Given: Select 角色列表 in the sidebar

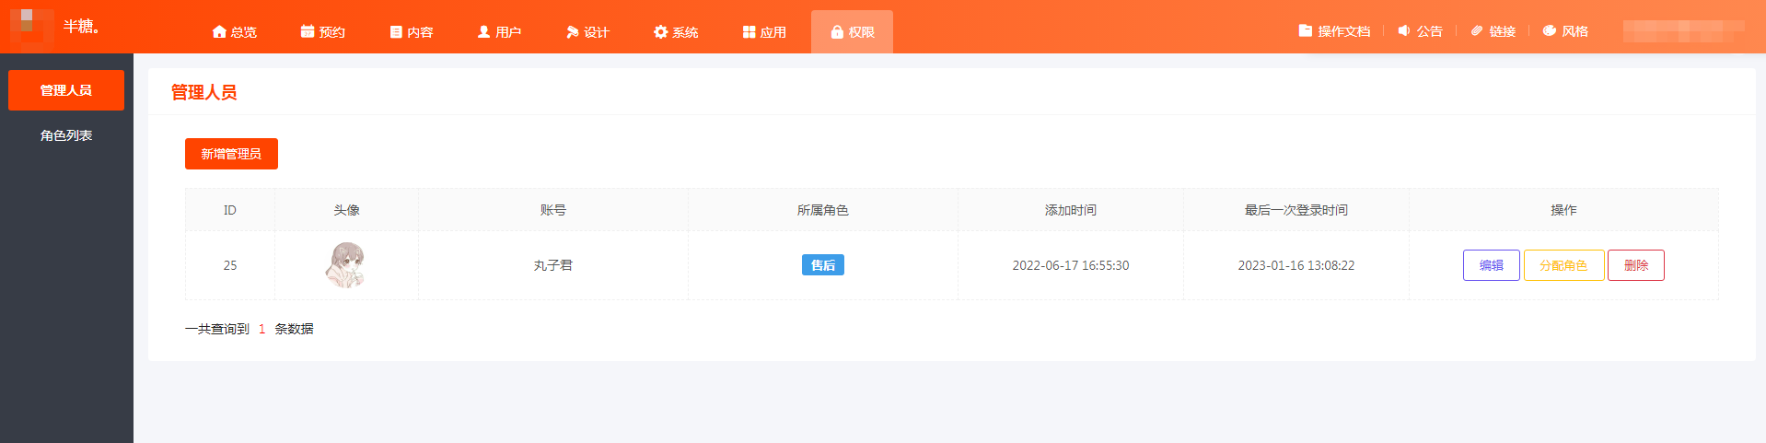Looking at the screenshot, I should (66, 135).
